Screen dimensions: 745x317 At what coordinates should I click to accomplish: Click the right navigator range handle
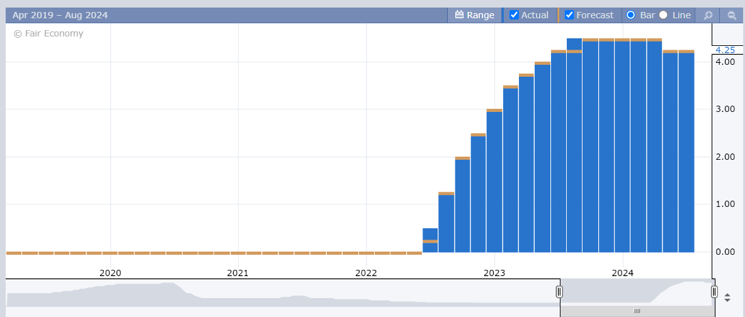tap(714, 292)
